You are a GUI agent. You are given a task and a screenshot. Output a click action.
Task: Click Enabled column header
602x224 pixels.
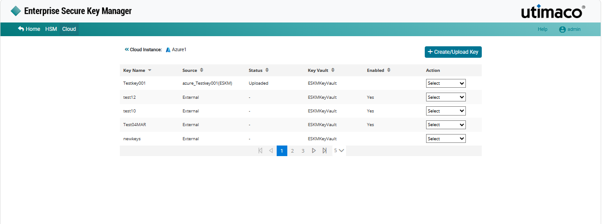pyautogui.click(x=376, y=71)
